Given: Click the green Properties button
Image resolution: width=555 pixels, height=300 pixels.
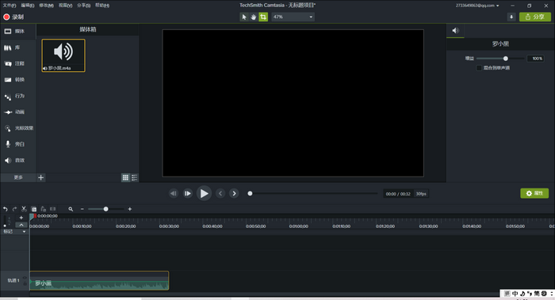Looking at the screenshot, I should (x=534, y=193).
